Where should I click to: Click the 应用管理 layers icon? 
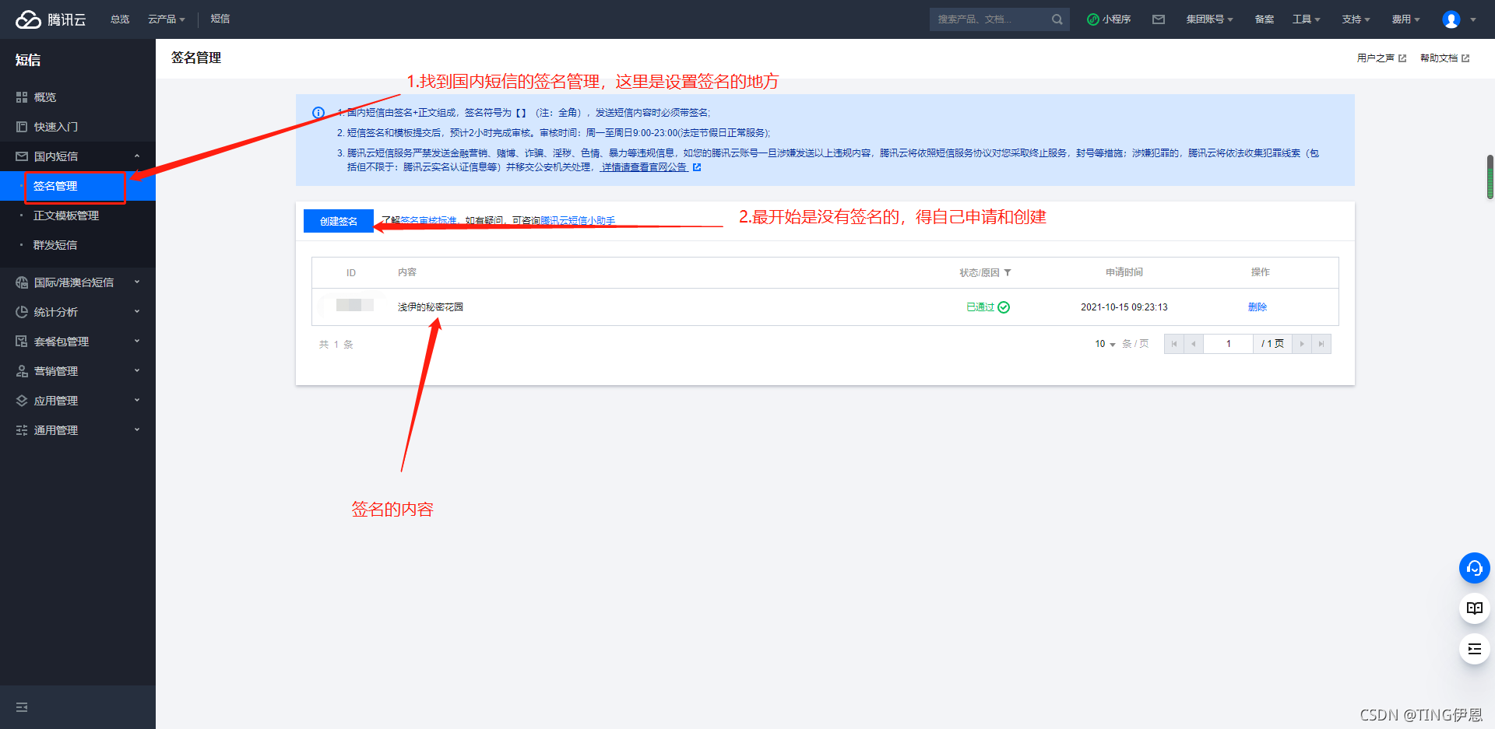[x=22, y=401]
